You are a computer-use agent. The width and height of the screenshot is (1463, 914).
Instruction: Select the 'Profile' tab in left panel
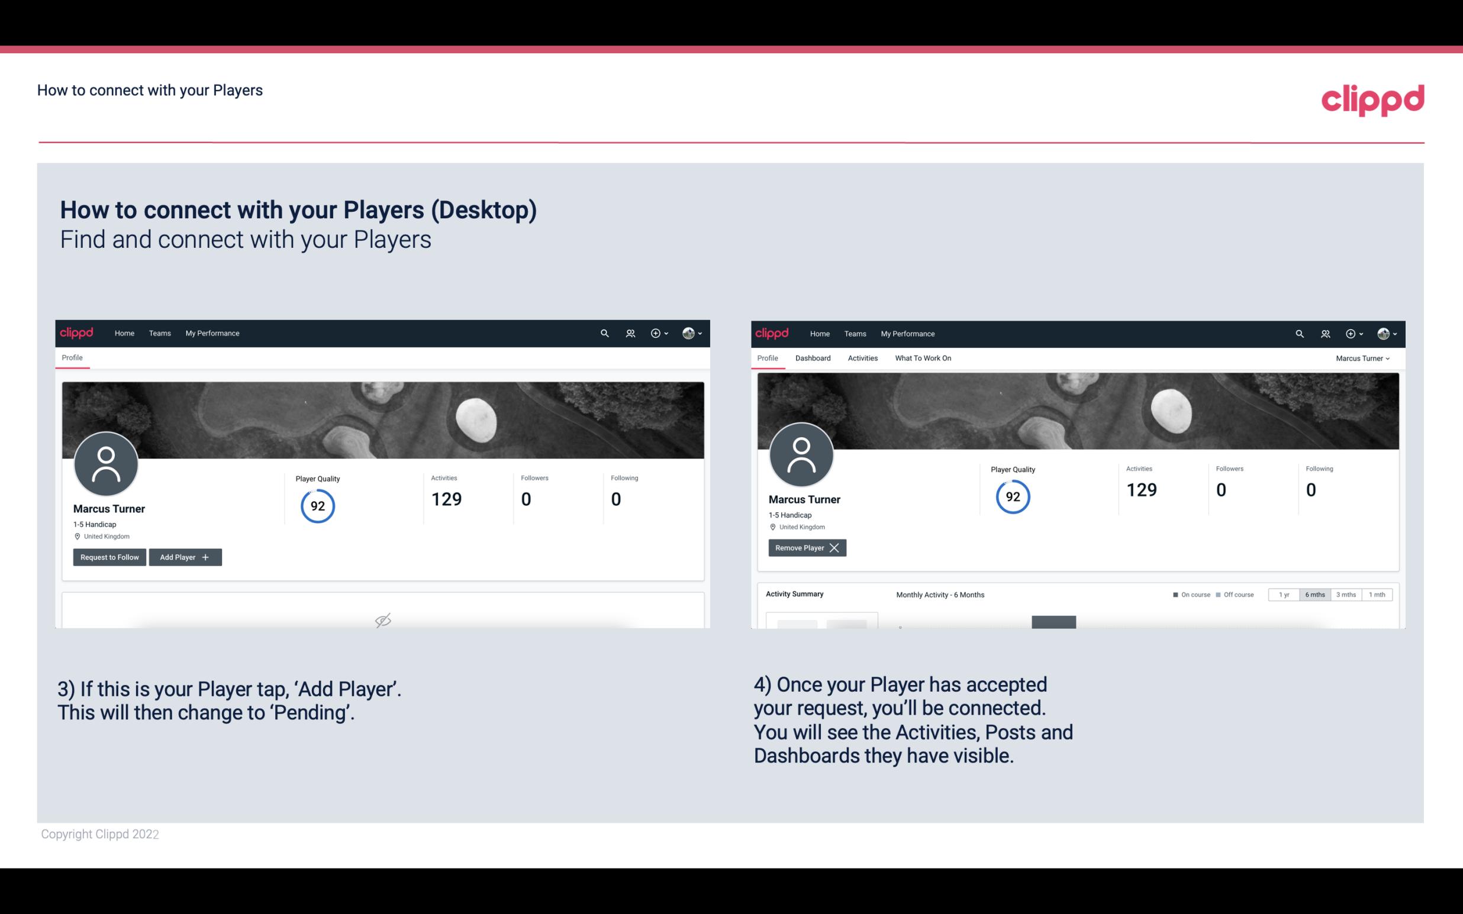coord(72,357)
